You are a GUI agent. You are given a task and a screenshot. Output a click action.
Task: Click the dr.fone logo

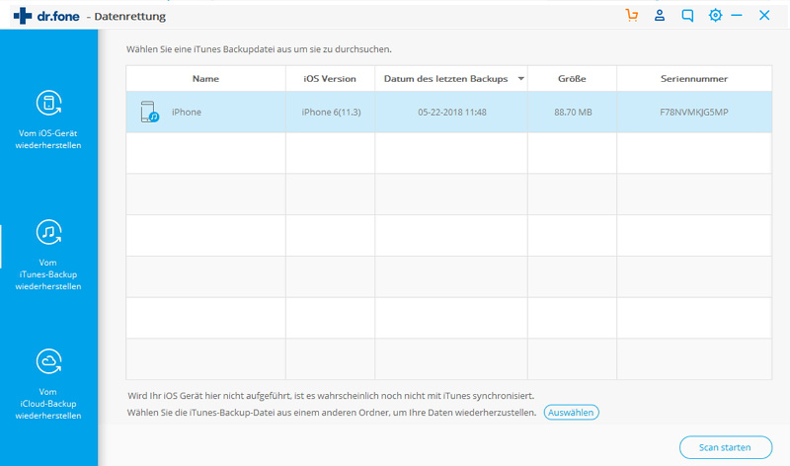pos(46,16)
